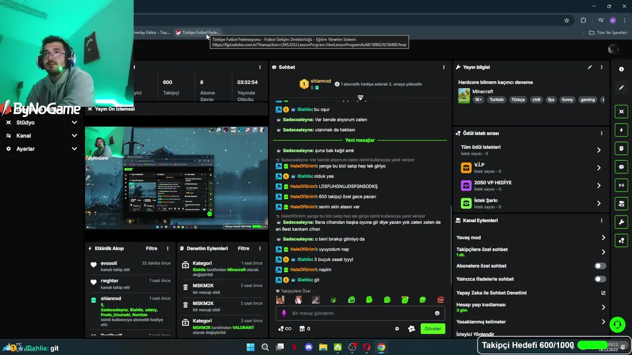Click the red angry face emote

tap(440, 300)
